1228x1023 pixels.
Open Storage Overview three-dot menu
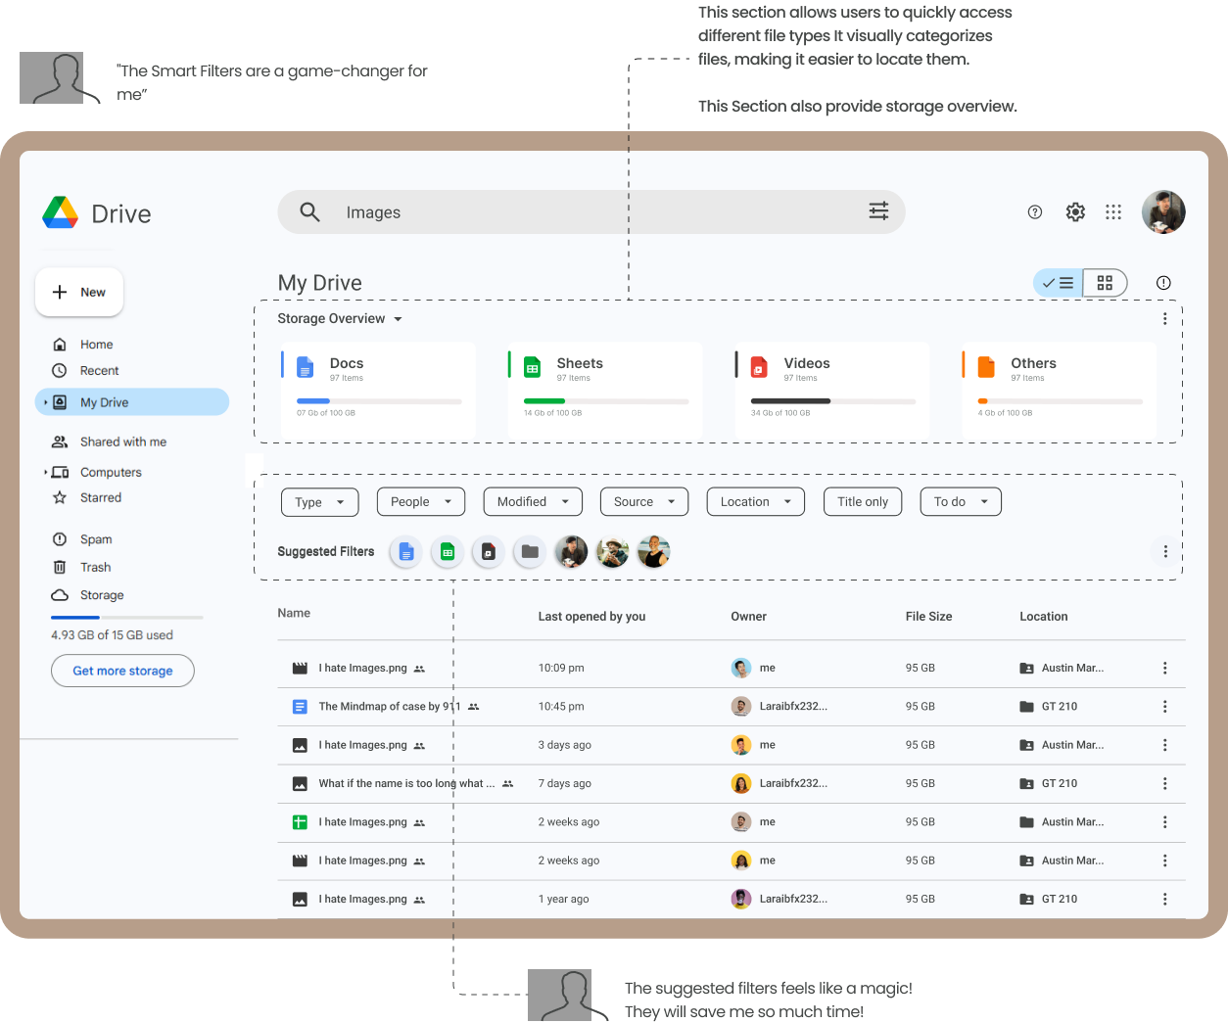point(1164,318)
